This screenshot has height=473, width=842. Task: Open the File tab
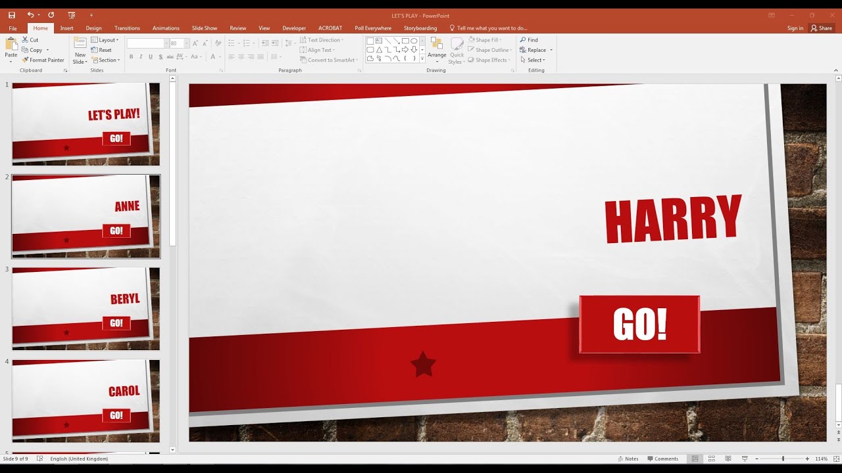pyautogui.click(x=12, y=28)
